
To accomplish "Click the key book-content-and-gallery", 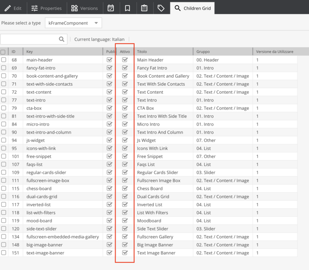I will (52, 76).
